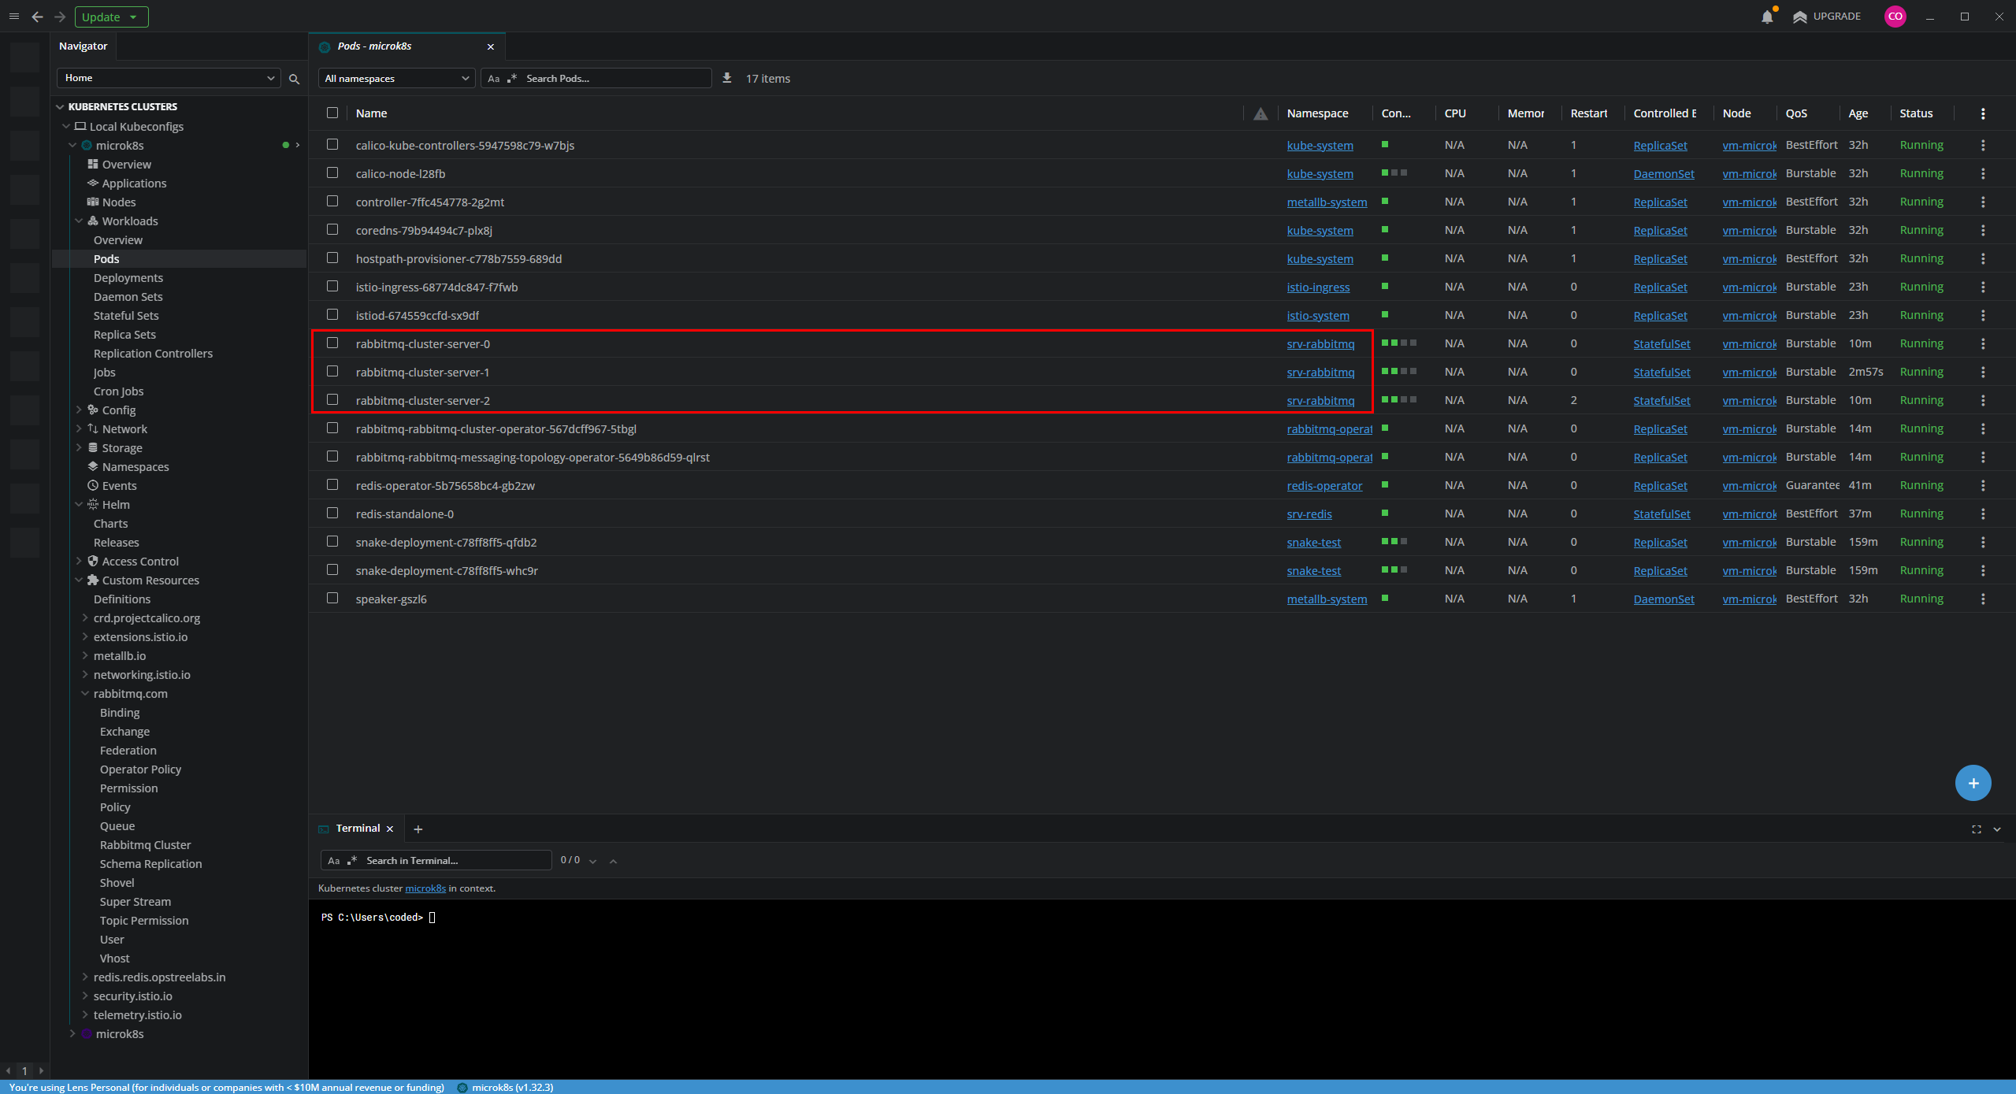Open the All namespaces dropdown
Image resolution: width=2016 pixels, height=1094 pixels.
[396, 78]
